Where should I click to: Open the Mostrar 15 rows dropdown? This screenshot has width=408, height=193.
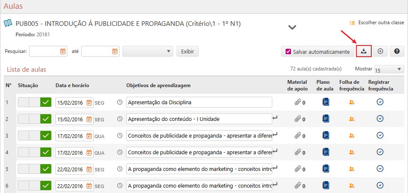click(x=389, y=69)
